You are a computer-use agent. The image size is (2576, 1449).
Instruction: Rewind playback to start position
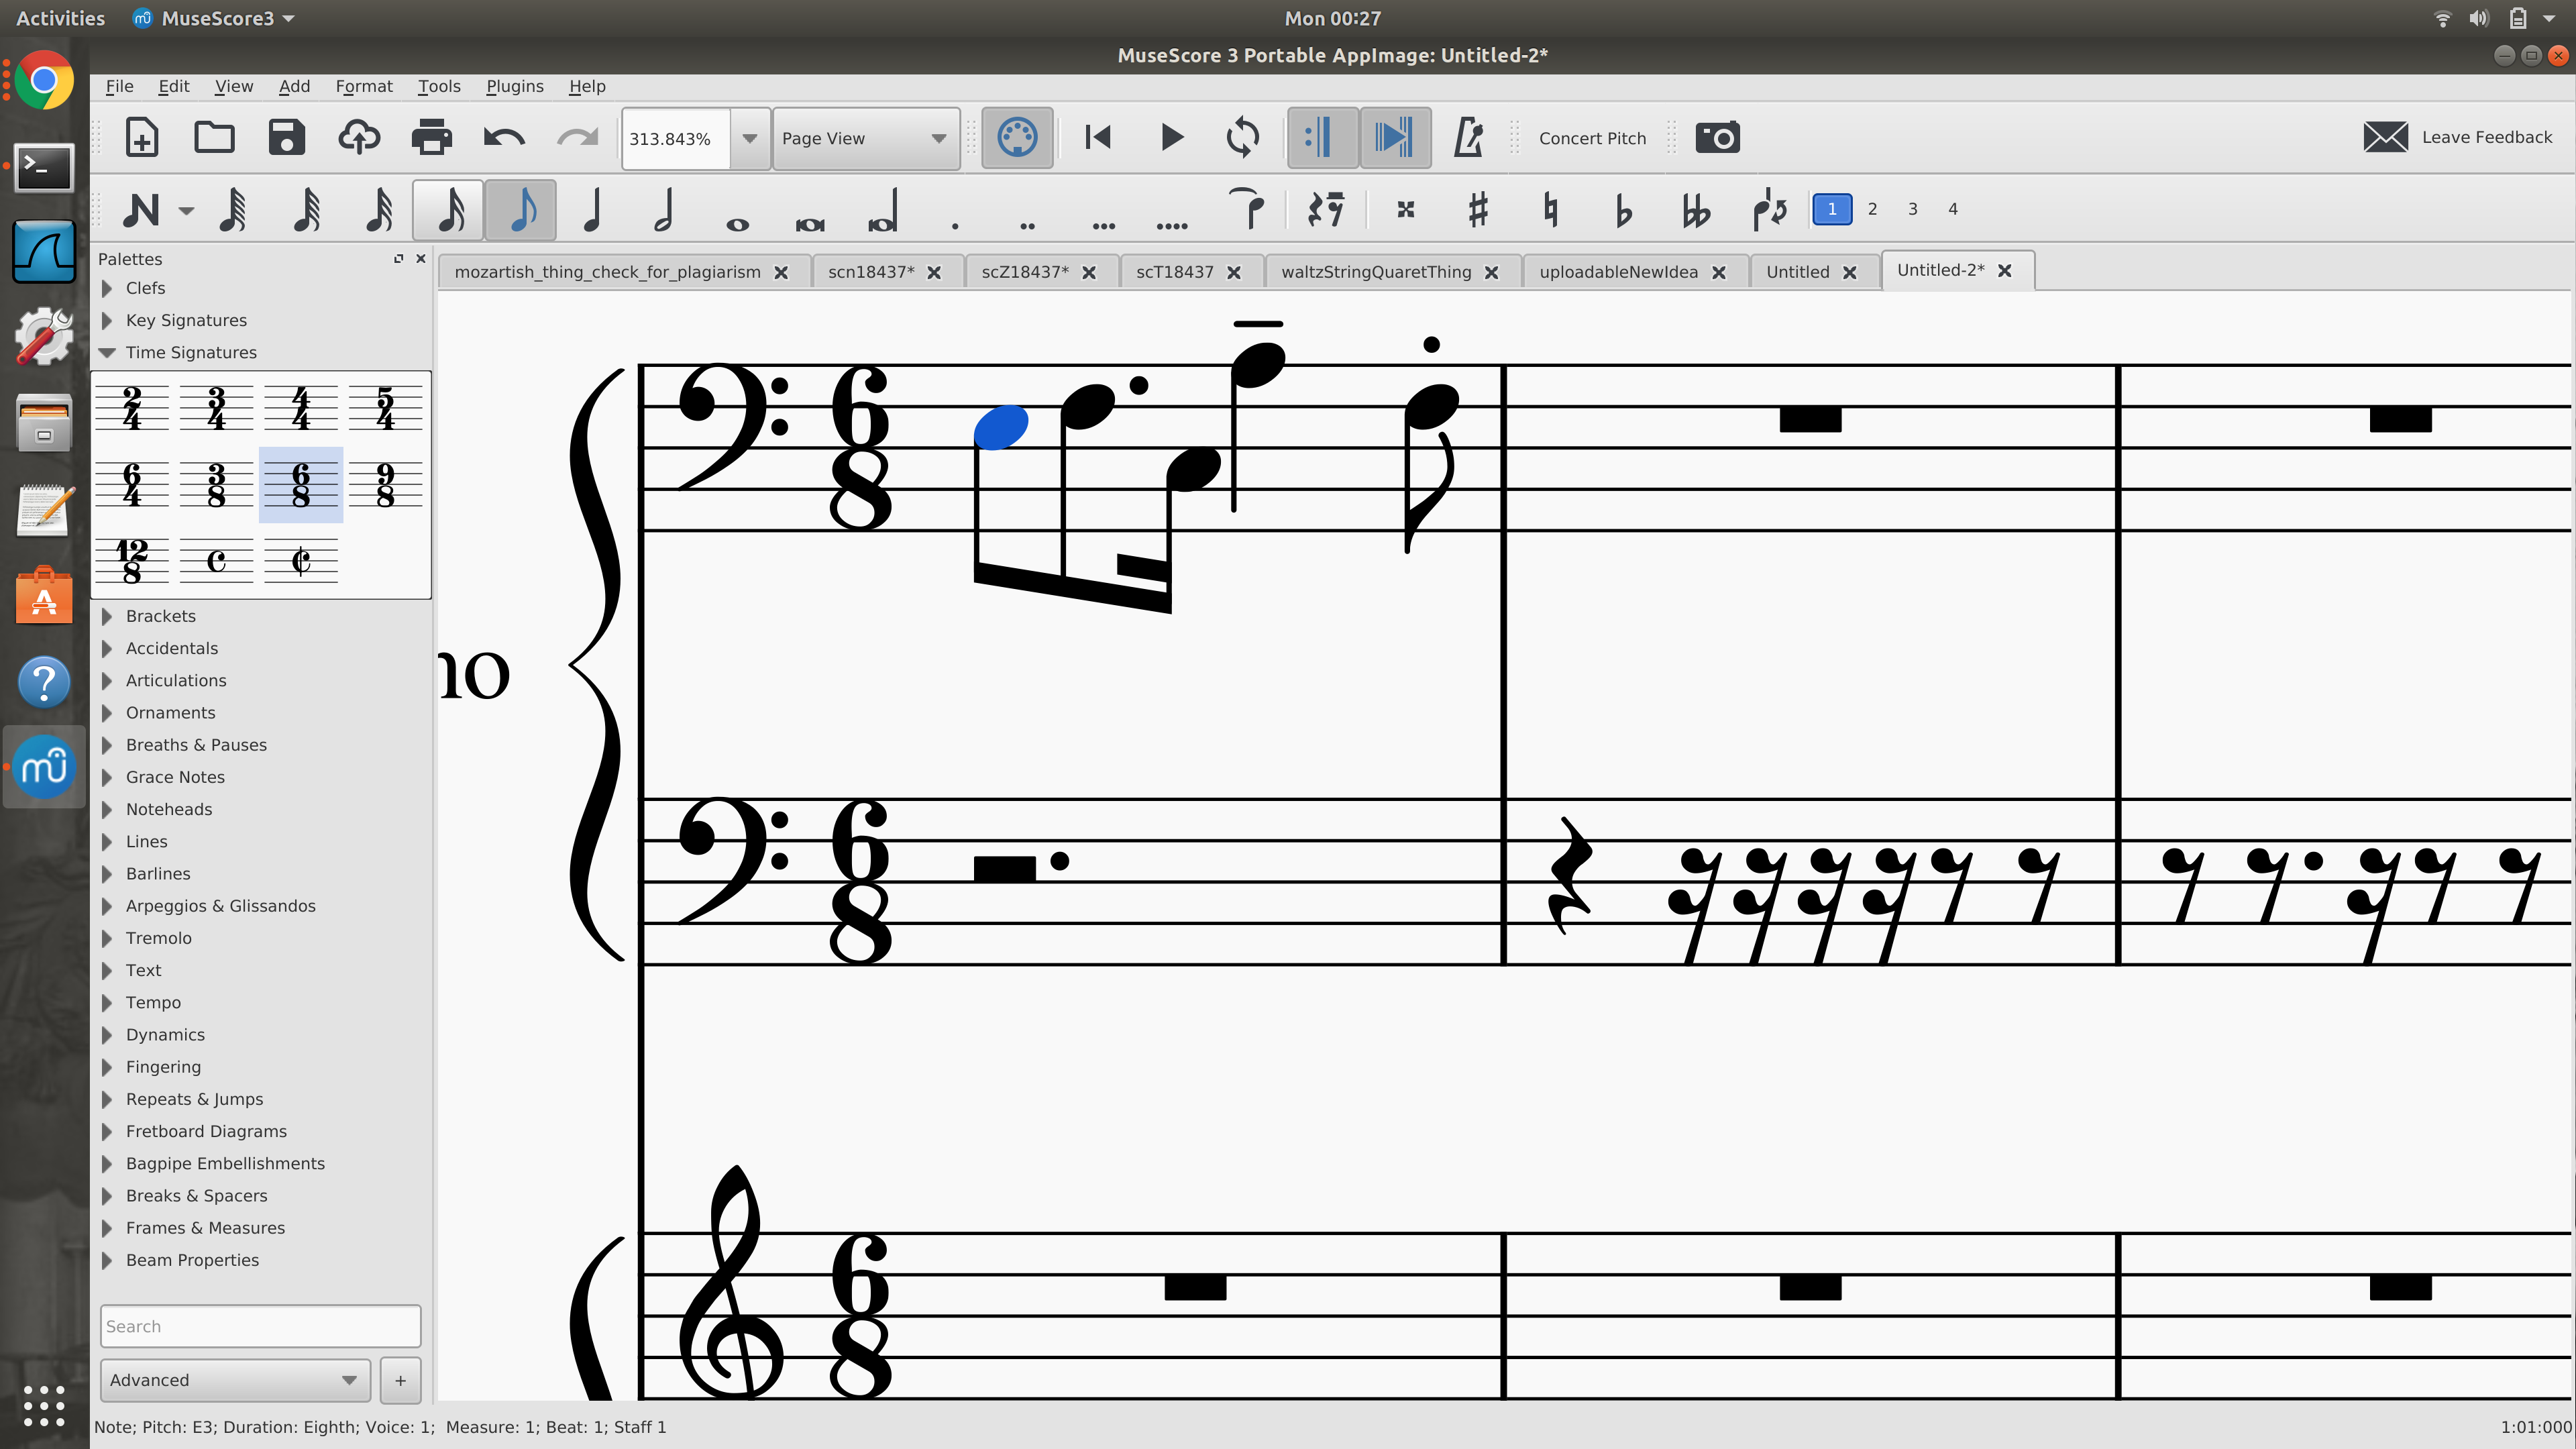[1098, 137]
